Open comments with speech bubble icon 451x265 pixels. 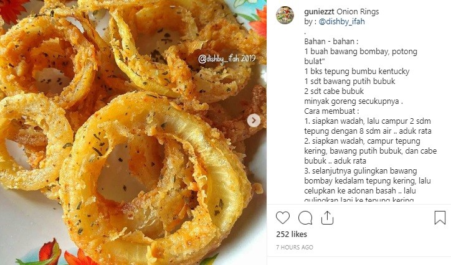point(305,218)
